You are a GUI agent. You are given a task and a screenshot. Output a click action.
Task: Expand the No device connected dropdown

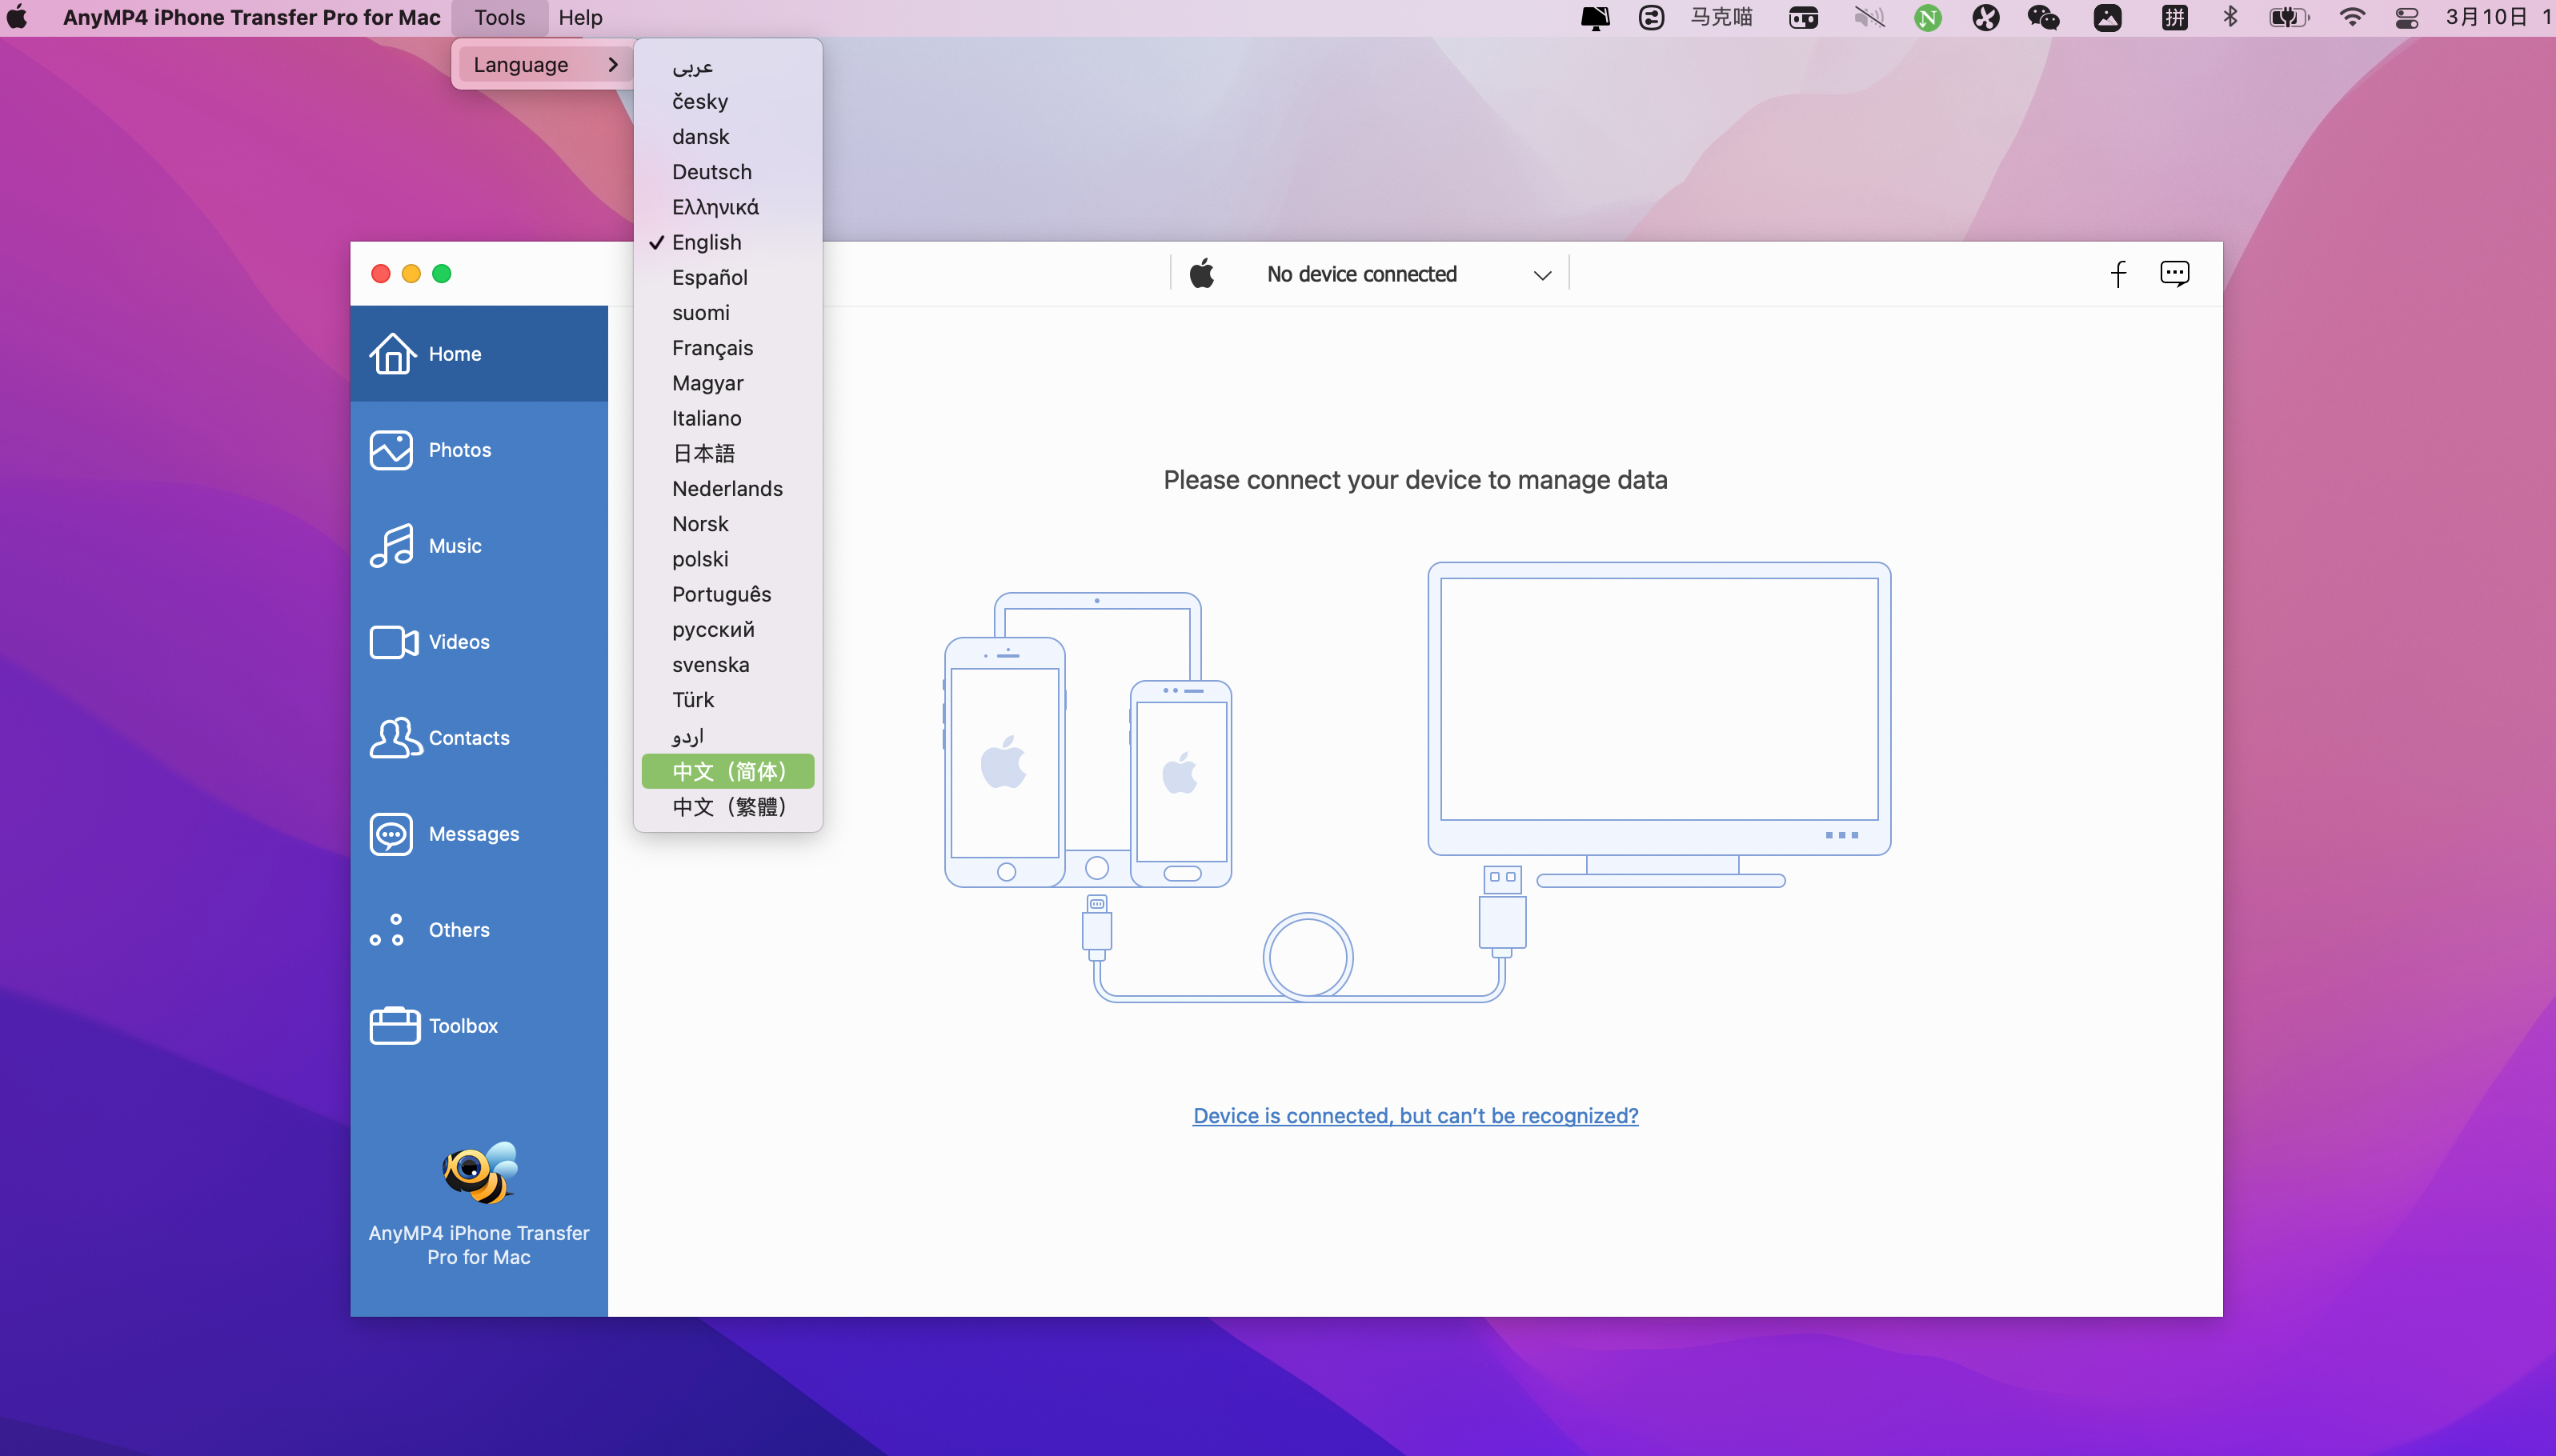(1541, 275)
